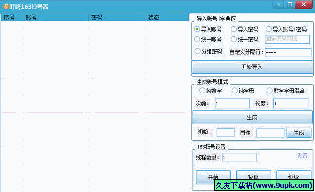Click the small 生成 button beside 目标 field
Viewport: 315px width, 192px height.
pyautogui.click(x=299, y=133)
